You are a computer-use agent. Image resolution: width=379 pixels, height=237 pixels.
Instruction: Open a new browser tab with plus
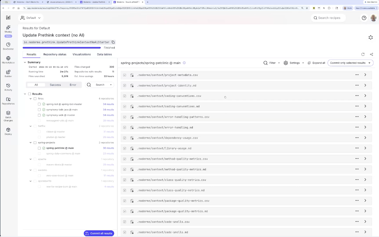147,2
